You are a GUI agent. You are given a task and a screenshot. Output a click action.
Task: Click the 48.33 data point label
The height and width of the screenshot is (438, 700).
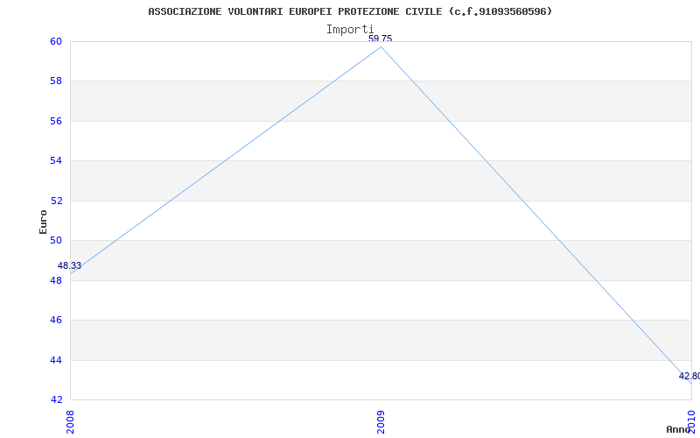[69, 266]
